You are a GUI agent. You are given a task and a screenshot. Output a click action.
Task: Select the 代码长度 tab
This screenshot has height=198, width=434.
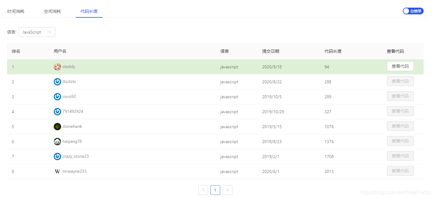[89, 11]
